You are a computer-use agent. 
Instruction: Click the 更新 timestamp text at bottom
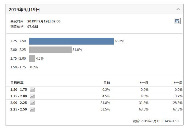[x=156, y=121]
